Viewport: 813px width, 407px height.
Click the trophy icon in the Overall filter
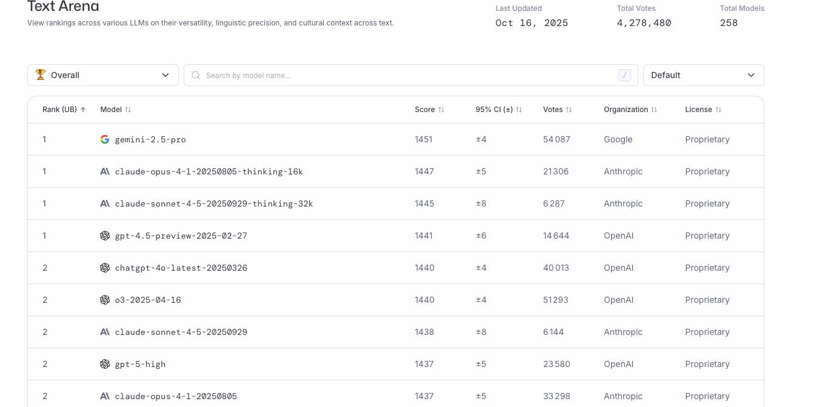pos(41,74)
